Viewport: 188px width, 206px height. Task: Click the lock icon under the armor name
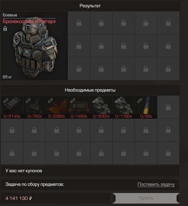5,28
